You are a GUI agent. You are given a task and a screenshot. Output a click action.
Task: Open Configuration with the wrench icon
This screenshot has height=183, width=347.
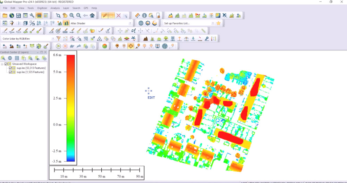pos(32,16)
